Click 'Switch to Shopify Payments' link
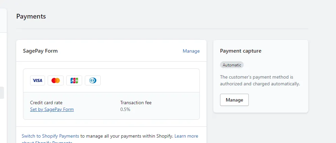The image size is (336, 143). coord(50,136)
